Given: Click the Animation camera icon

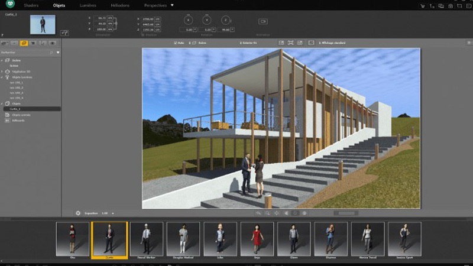Looking at the screenshot, I should [263, 21].
